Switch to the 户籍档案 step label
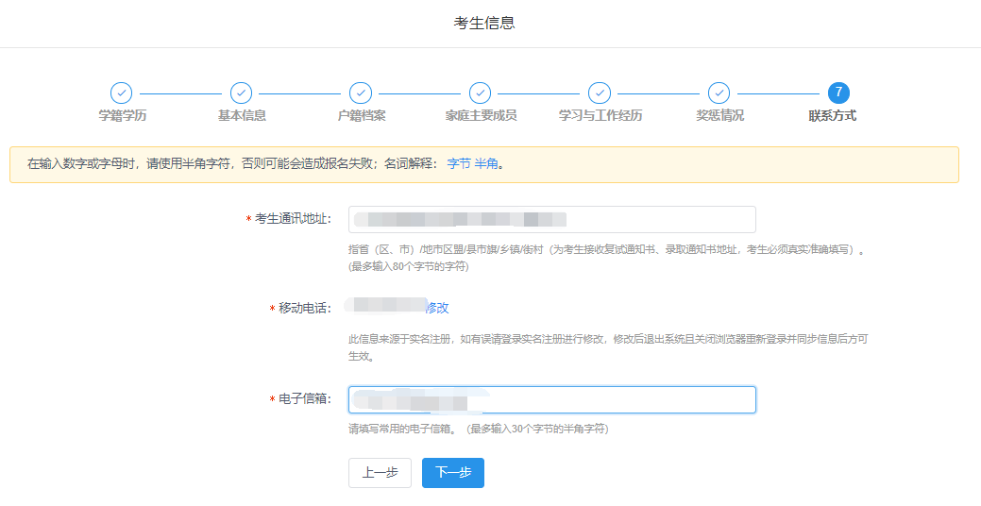 pyautogui.click(x=362, y=116)
